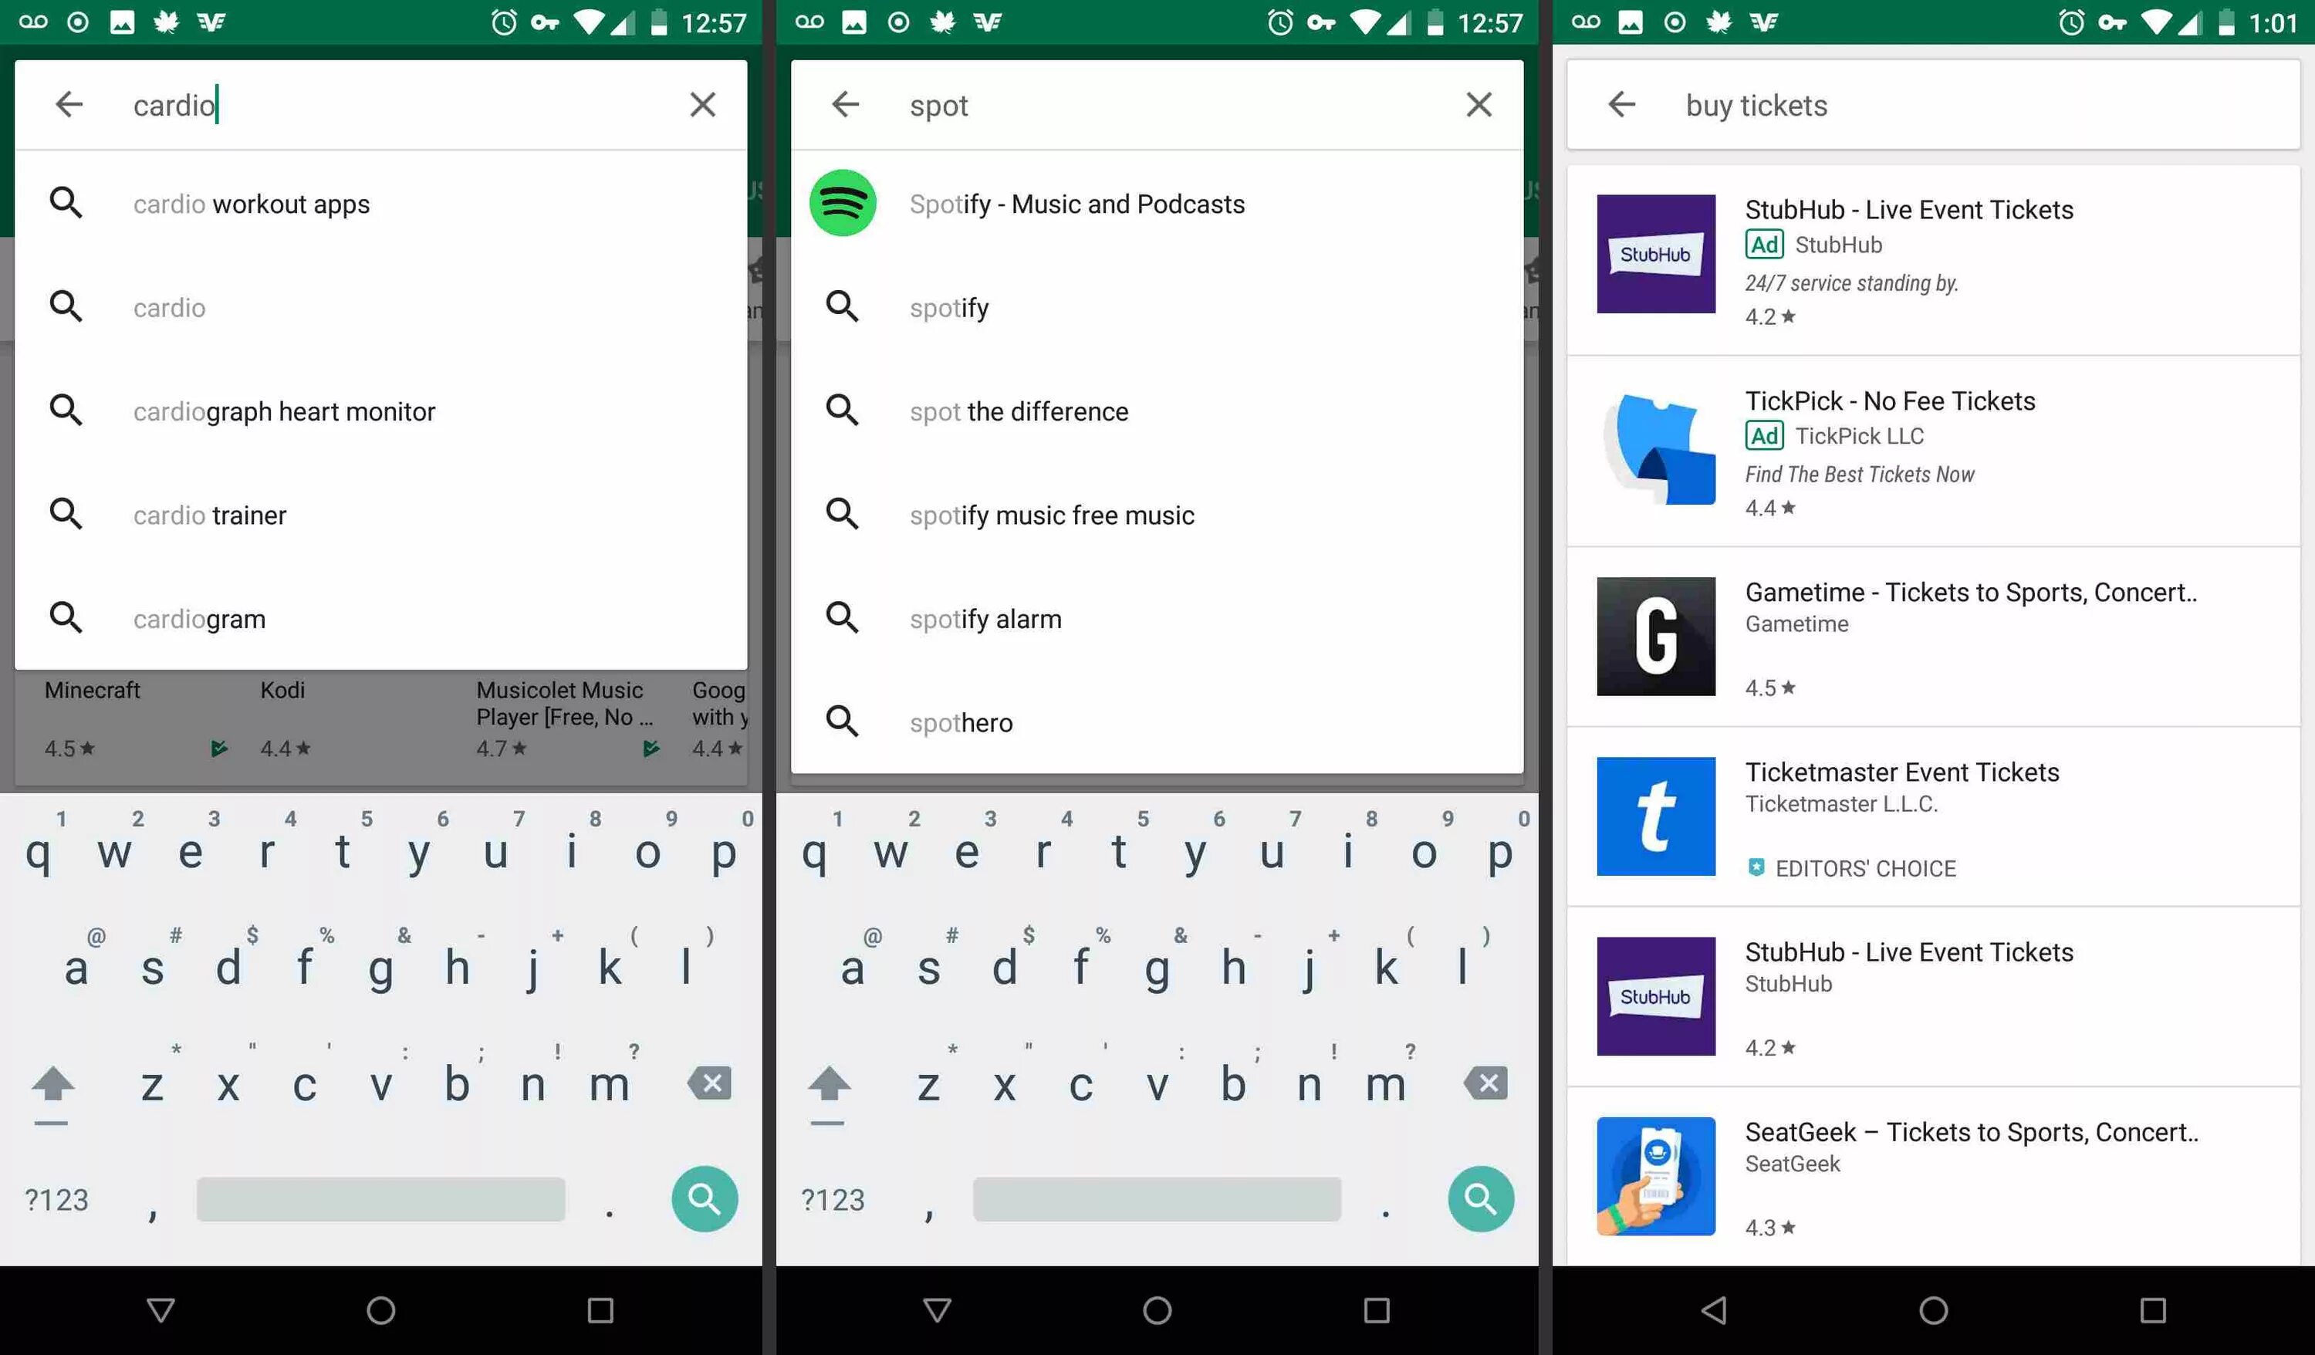Tap the Spotify app icon suggestion
Screen dimensions: 2315x1355
click(841, 203)
